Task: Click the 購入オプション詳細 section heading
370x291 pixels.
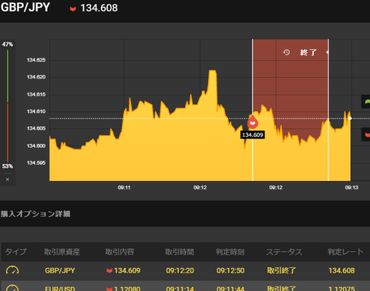Action: 35,214
